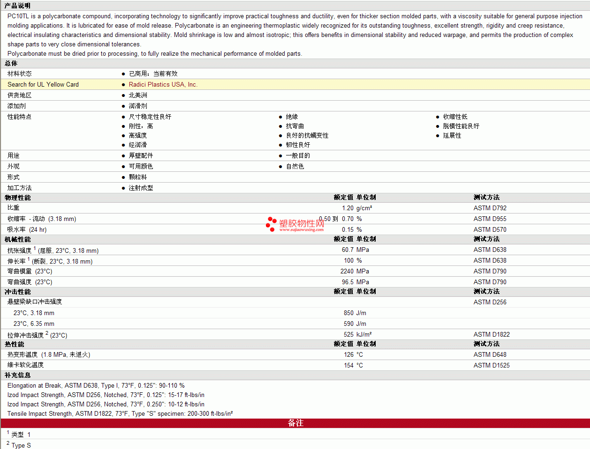Click the 'Search for UL Yellow Card' label
This screenshot has width=590, height=449.
(x=43, y=84)
